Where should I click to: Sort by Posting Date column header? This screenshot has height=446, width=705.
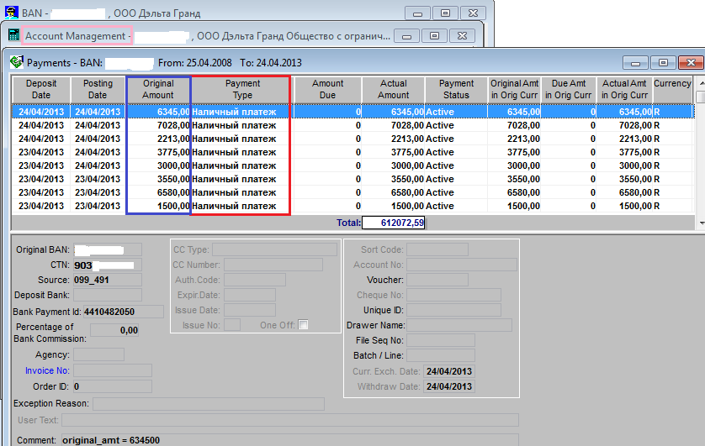tap(98, 89)
